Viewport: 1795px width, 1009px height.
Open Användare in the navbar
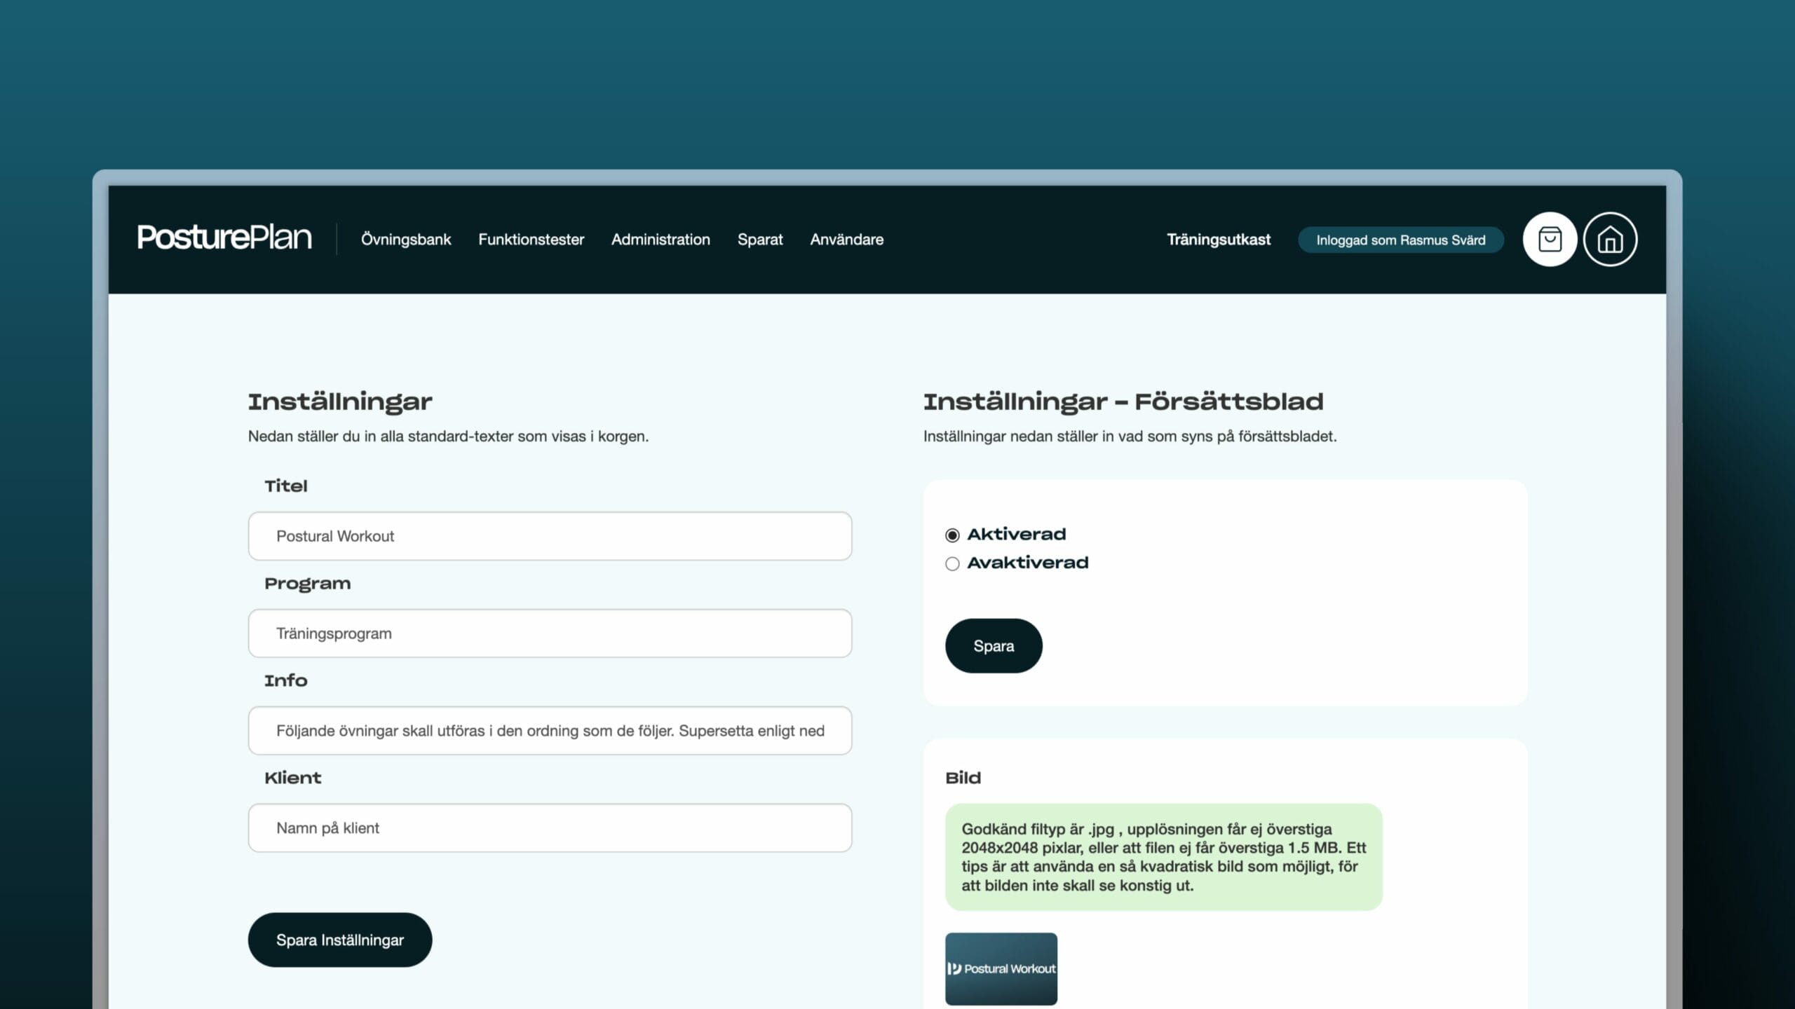click(x=846, y=240)
